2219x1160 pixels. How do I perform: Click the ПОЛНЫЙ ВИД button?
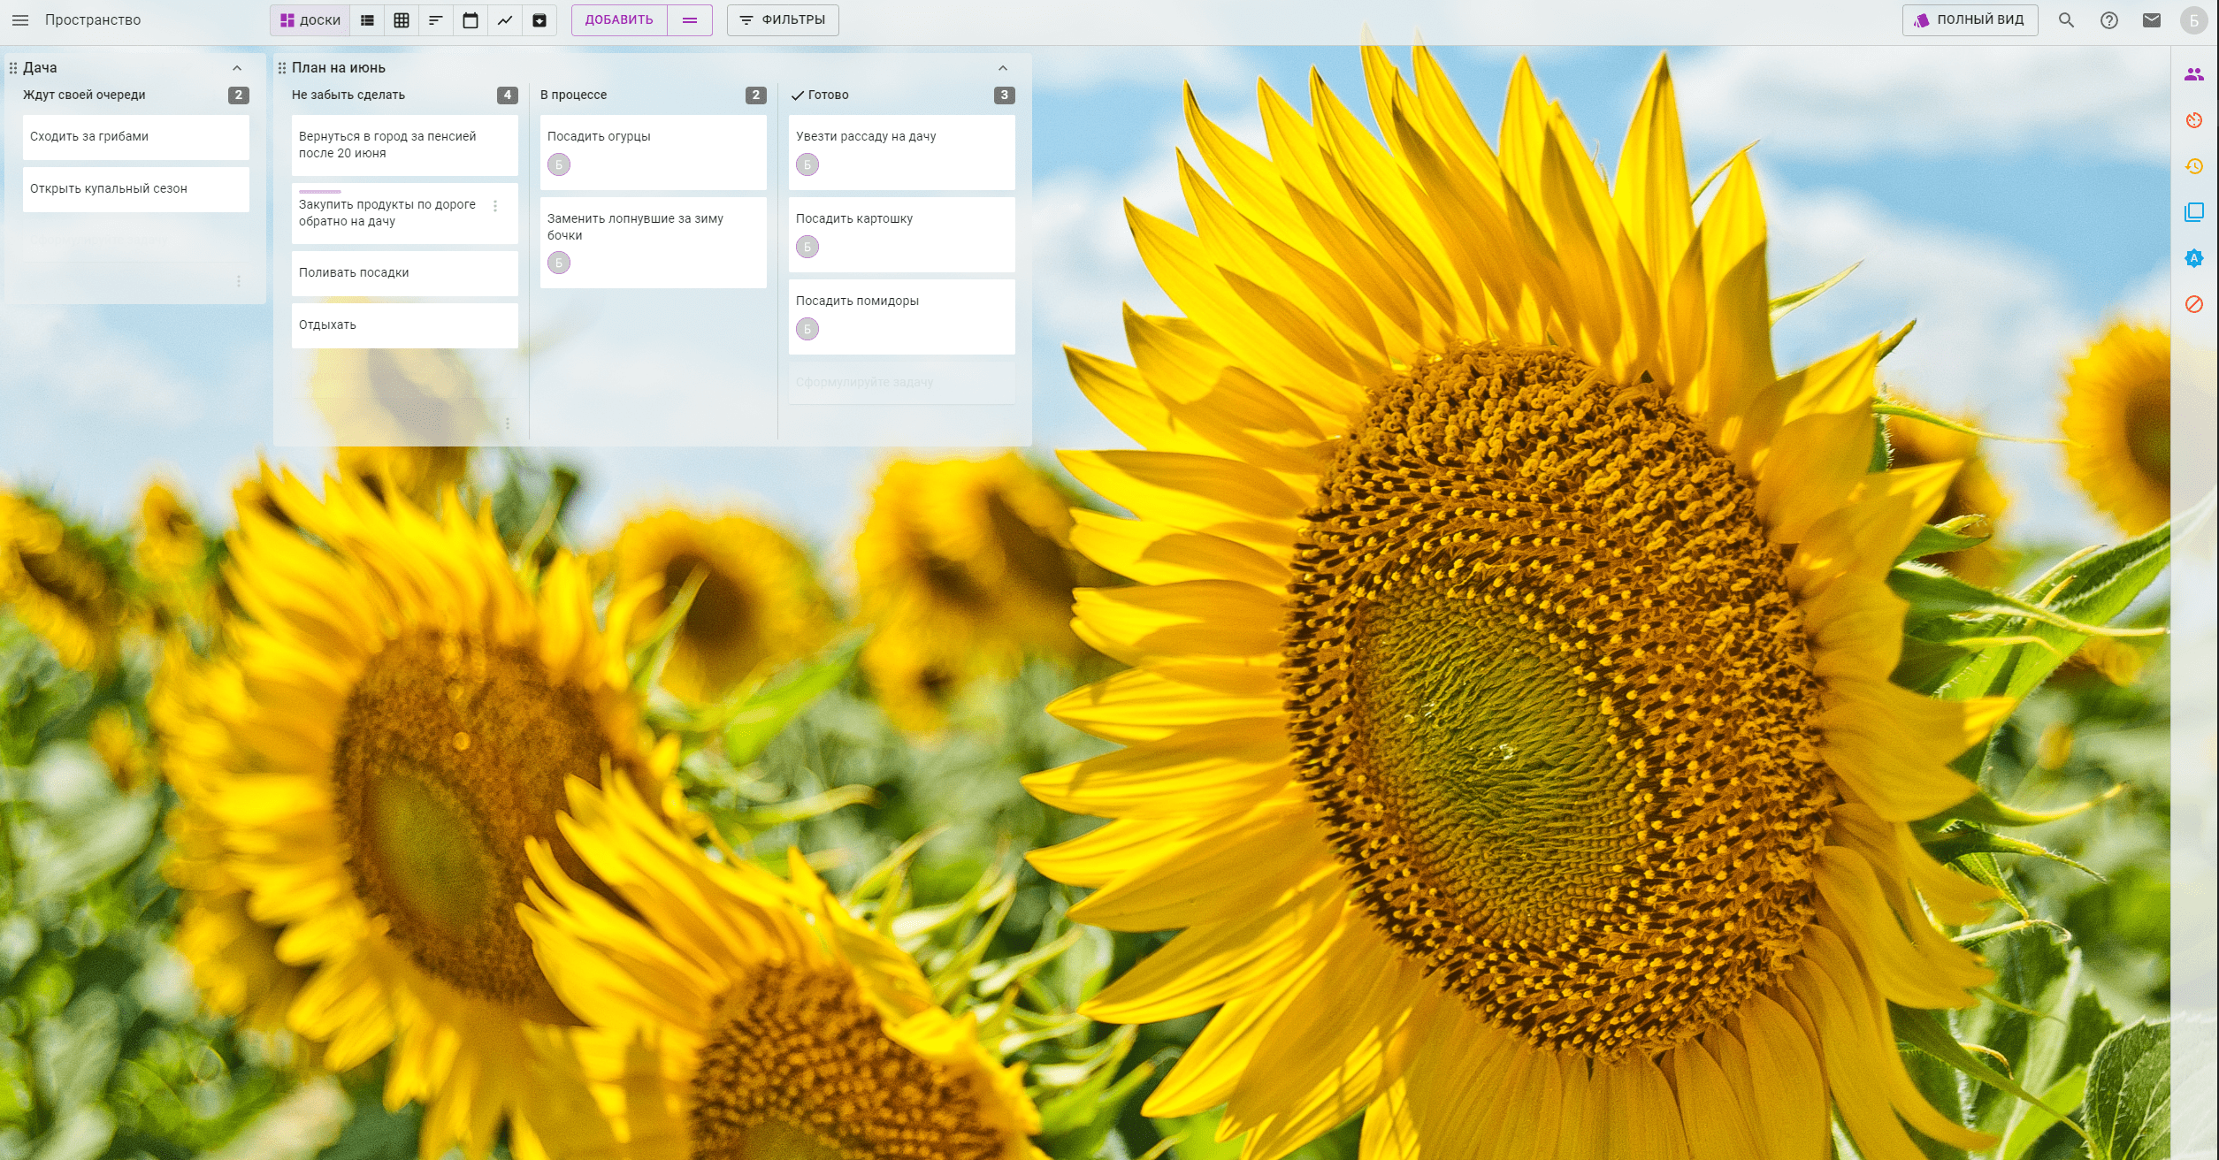tap(1970, 19)
